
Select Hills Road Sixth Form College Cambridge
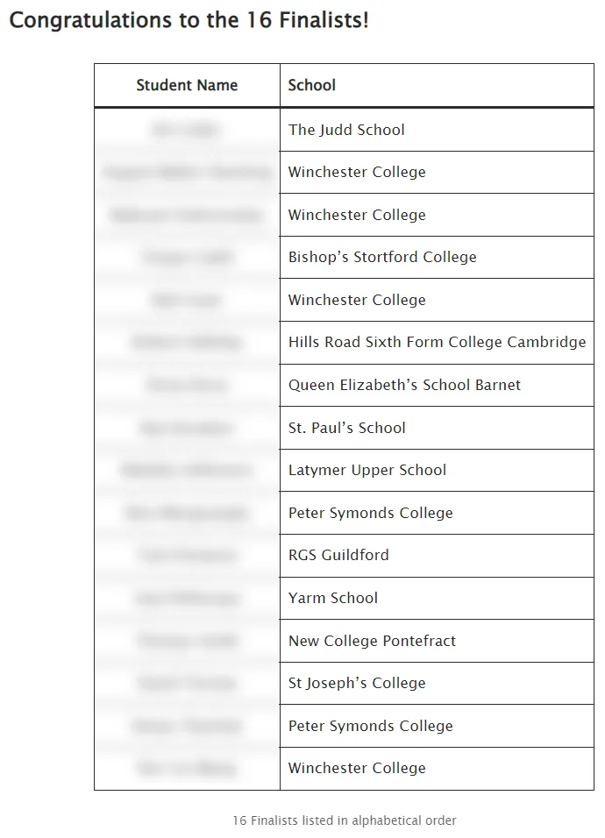click(x=438, y=342)
